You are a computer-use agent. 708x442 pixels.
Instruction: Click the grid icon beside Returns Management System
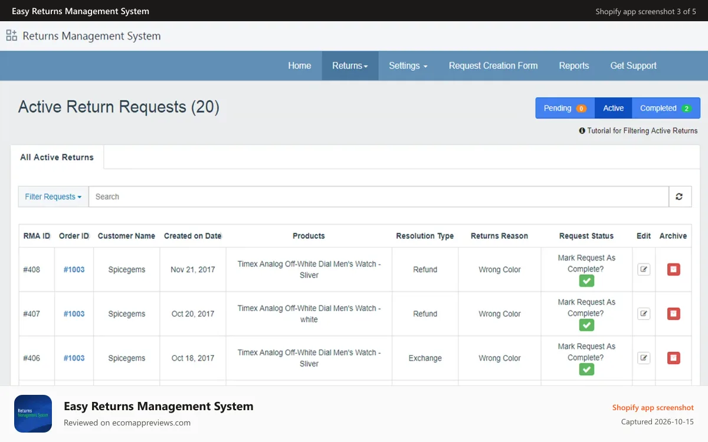[x=11, y=35]
